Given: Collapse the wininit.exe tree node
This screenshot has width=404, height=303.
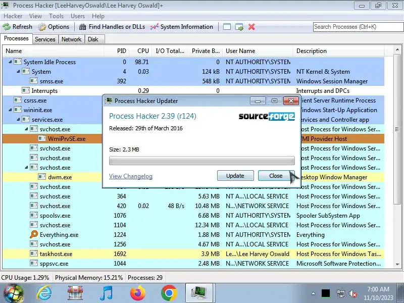Looking at the screenshot, I should click(10, 110).
